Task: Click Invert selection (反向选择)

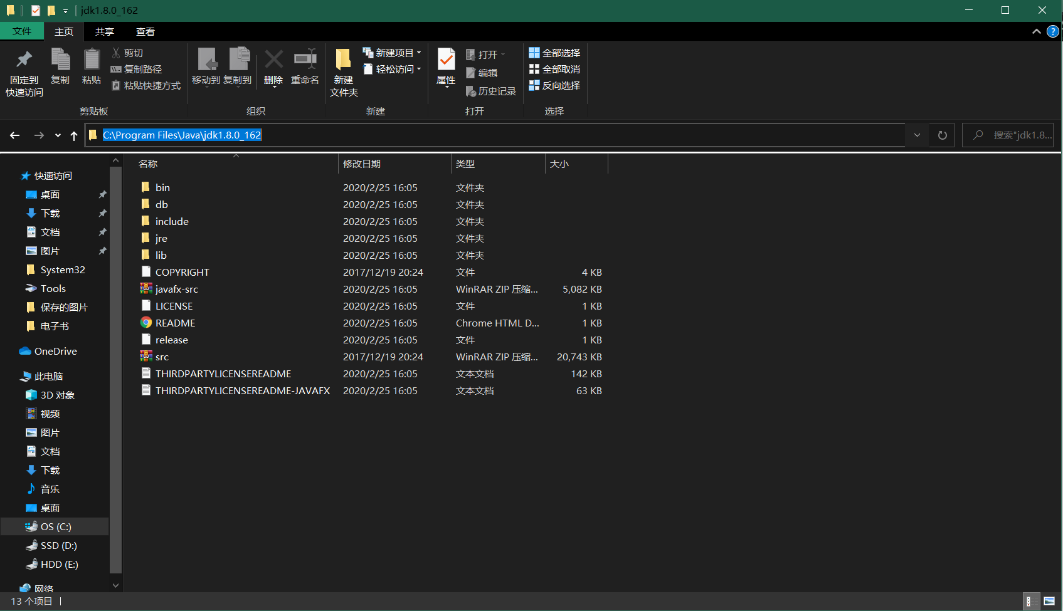Action: point(554,85)
